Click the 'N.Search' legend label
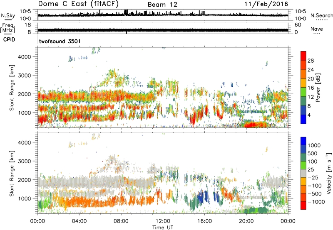Viewport: 333px width, 230px height. [x=321, y=15]
